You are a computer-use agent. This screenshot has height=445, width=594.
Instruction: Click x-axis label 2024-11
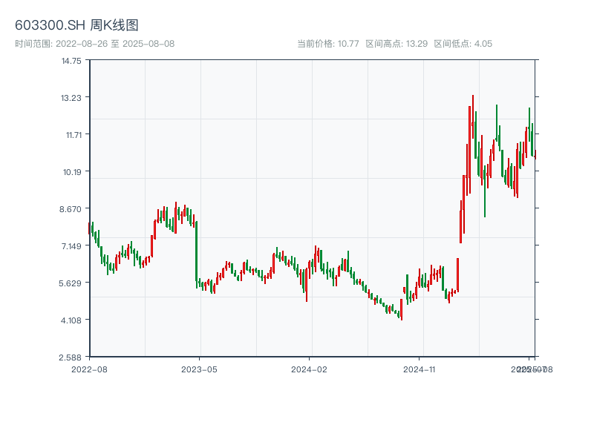[x=419, y=369]
